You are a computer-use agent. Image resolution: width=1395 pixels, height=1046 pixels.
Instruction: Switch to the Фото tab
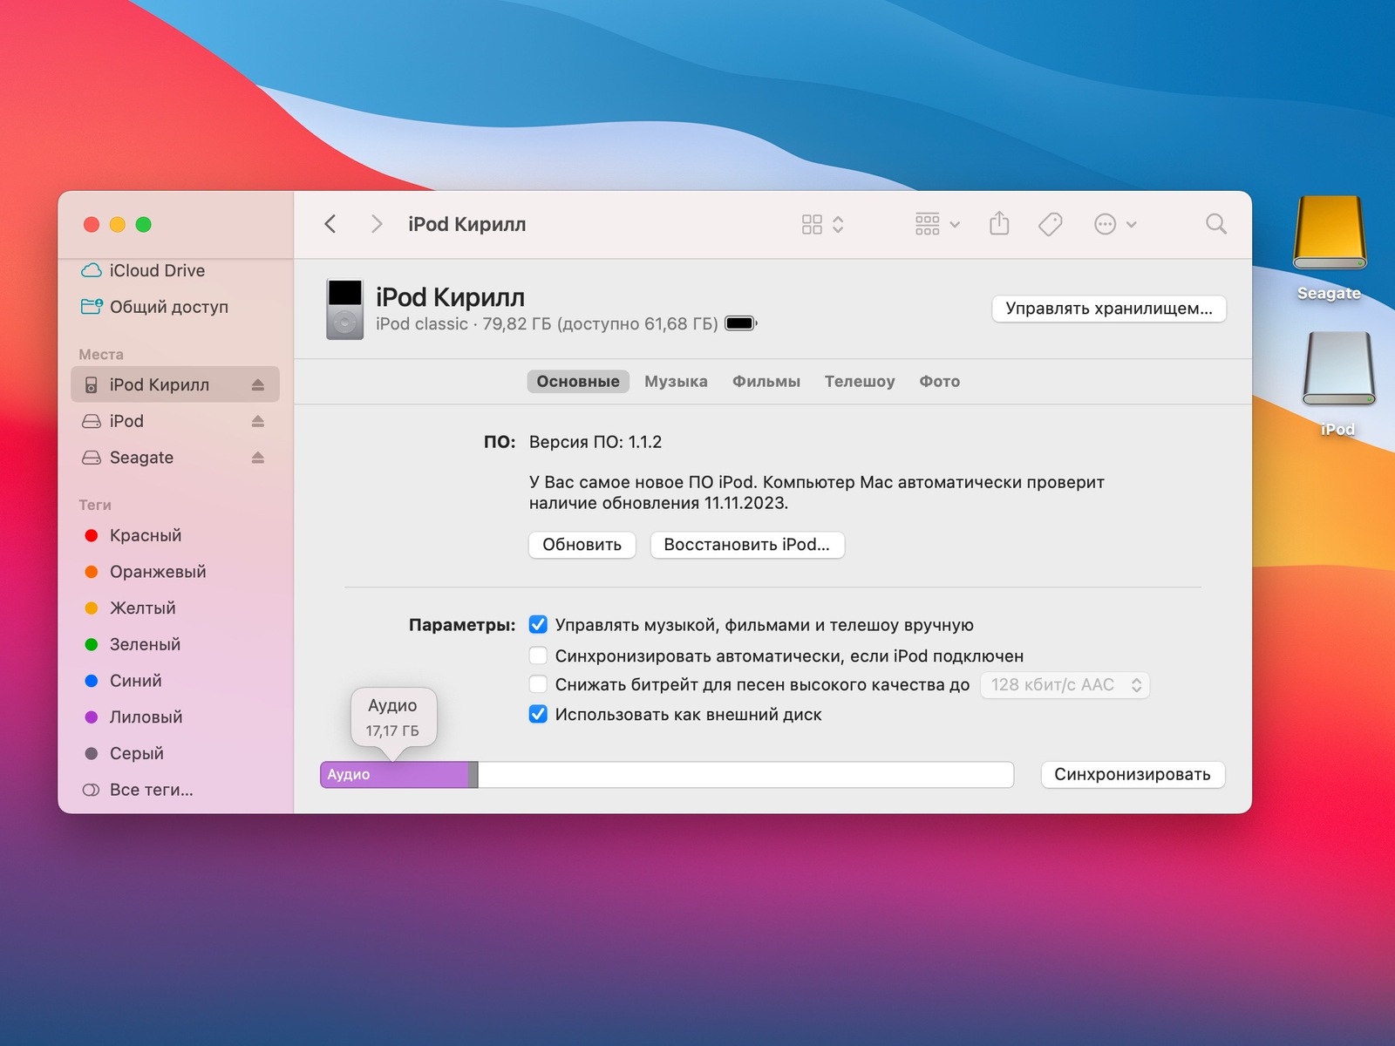940,381
